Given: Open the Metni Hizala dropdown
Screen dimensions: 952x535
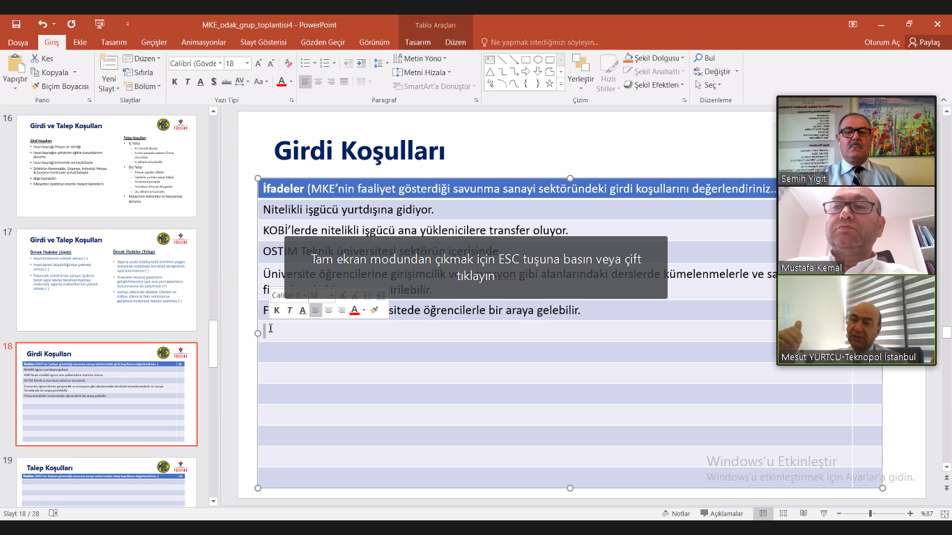Looking at the screenshot, I should coord(422,72).
